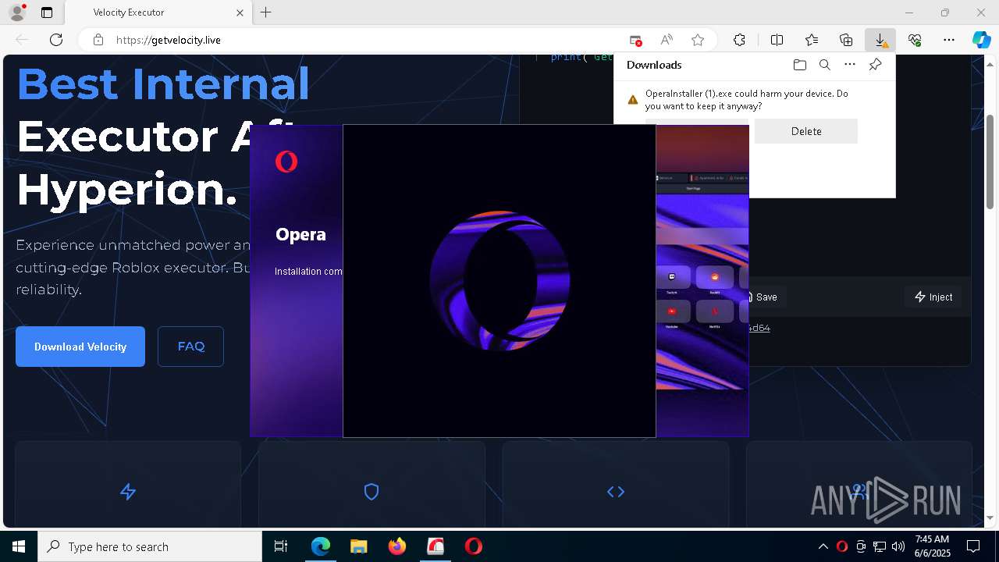Click the taskbar search box

pyautogui.click(x=150, y=546)
